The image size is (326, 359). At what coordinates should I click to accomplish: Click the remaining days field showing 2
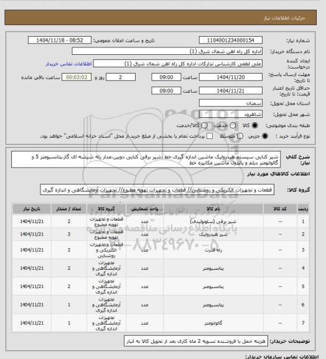(x=121, y=77)
